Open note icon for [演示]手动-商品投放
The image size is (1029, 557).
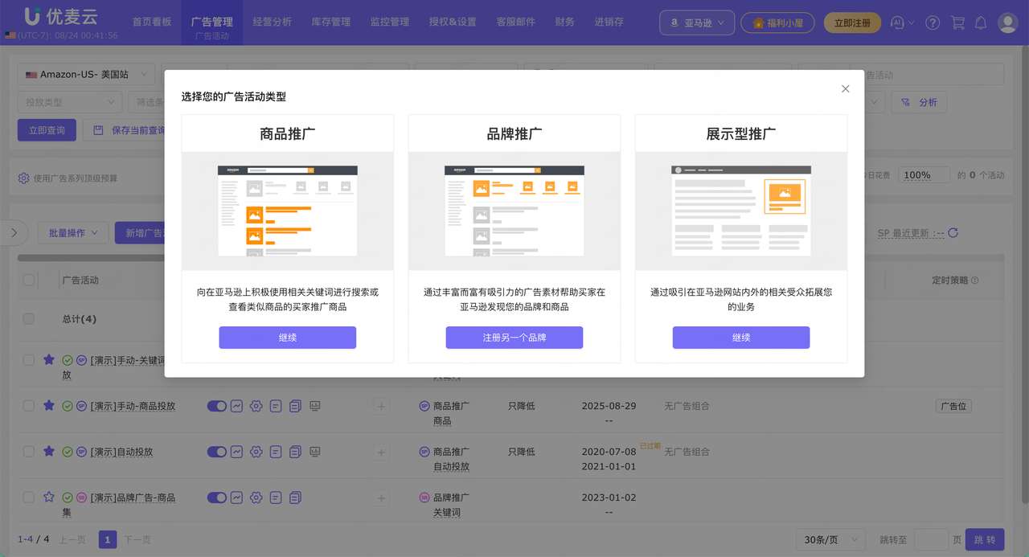tap(276, 406)
